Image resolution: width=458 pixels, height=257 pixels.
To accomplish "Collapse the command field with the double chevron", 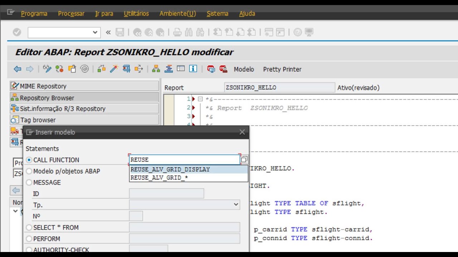I will [x=108, y=32].
